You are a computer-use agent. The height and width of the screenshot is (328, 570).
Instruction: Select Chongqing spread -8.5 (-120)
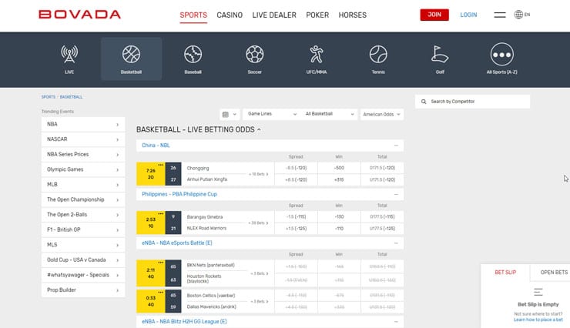[x=296, y=168]
